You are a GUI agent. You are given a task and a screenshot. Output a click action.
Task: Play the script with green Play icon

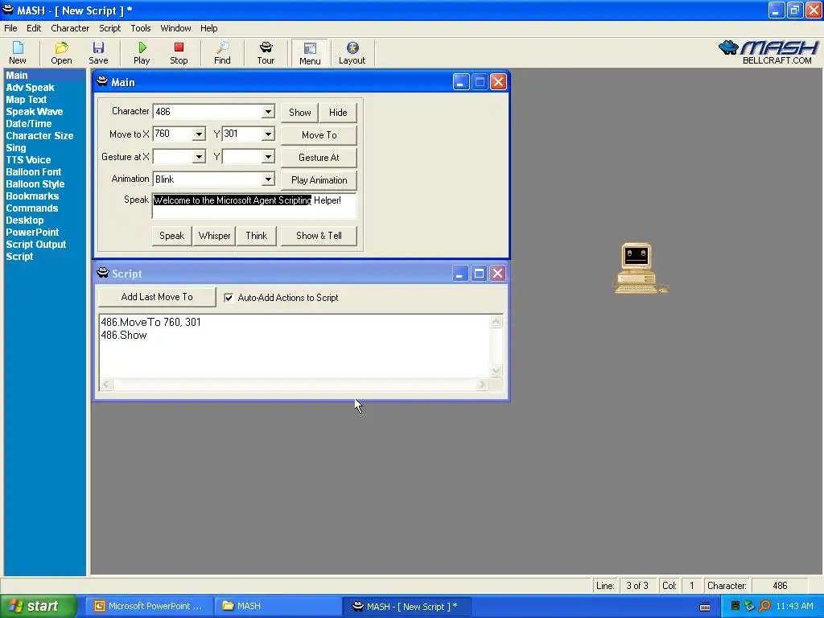[x=142, y=53]
